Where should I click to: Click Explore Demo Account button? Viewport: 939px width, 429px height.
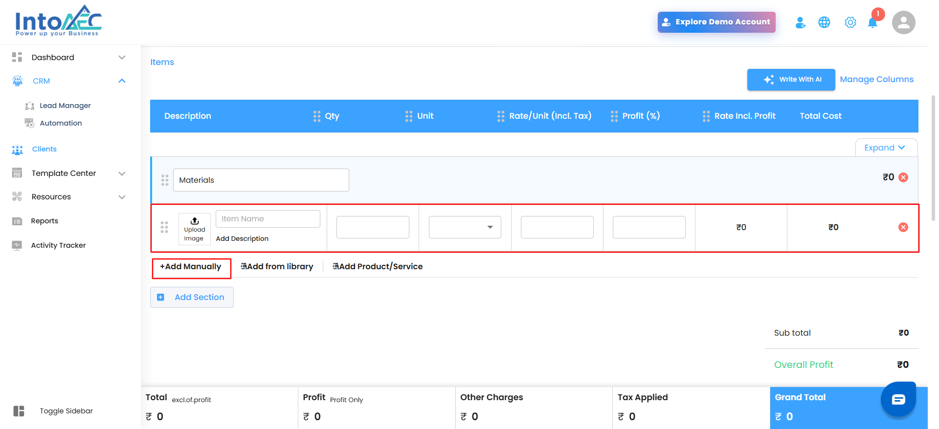[x=716, y=22]
